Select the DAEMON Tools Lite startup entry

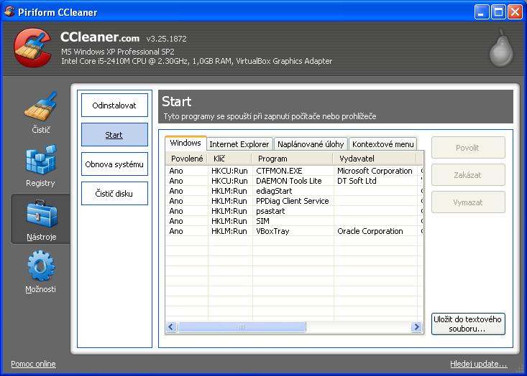289,181
